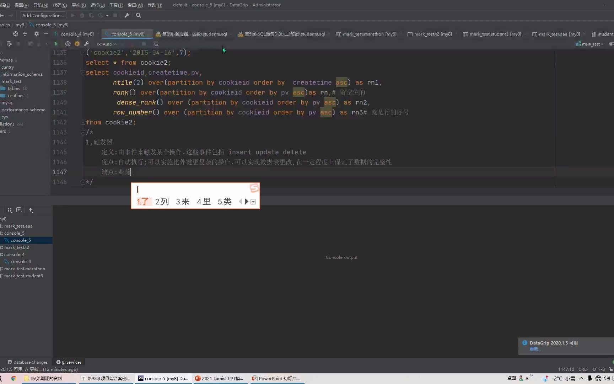
Task: Click the Execute green play icon
Action: tap(56, 44)
